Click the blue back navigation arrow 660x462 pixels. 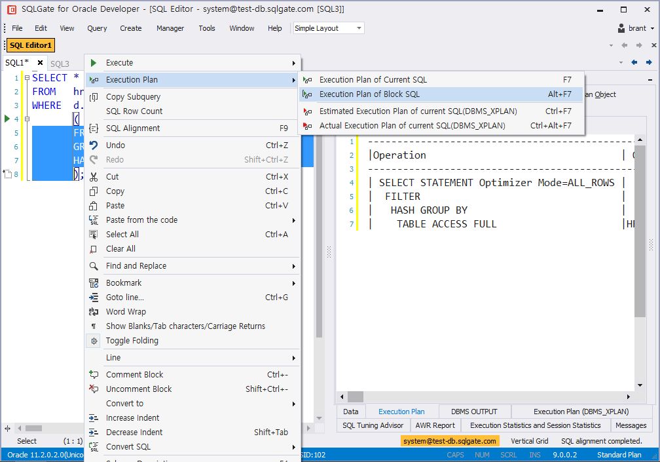point(634,62)
